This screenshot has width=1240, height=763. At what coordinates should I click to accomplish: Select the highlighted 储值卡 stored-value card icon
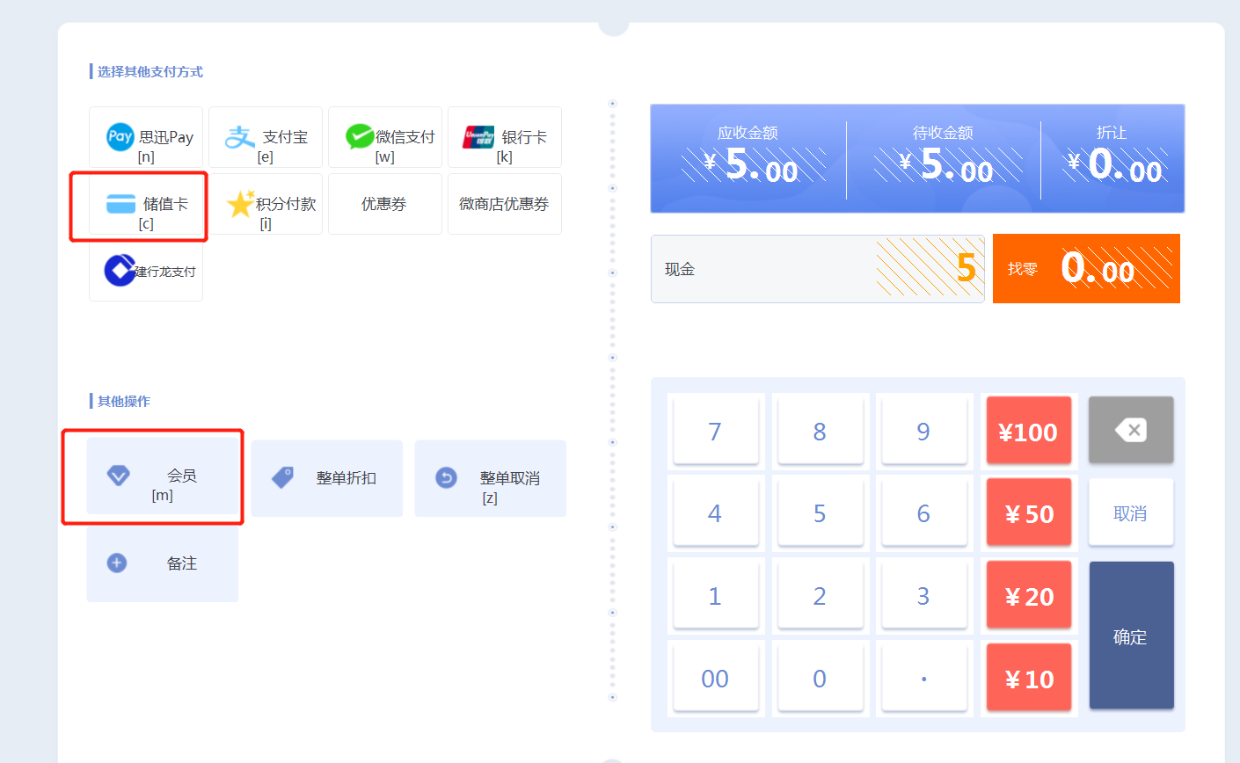143,204
